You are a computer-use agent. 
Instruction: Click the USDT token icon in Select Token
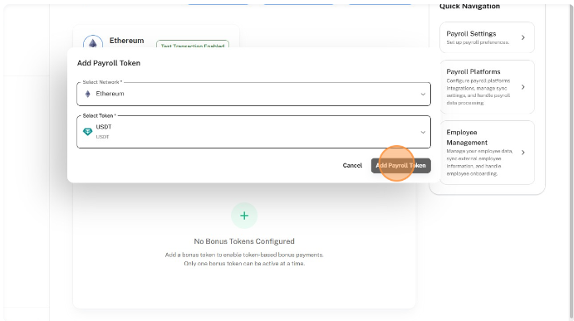pyautogui.click(x=87, y=132)
